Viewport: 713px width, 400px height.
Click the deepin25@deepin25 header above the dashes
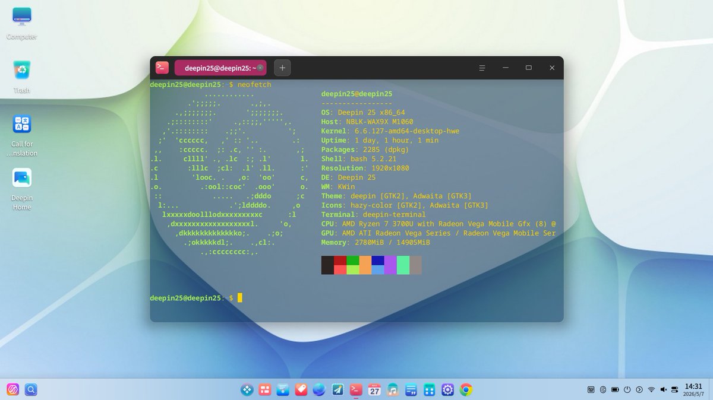(356, 94)
